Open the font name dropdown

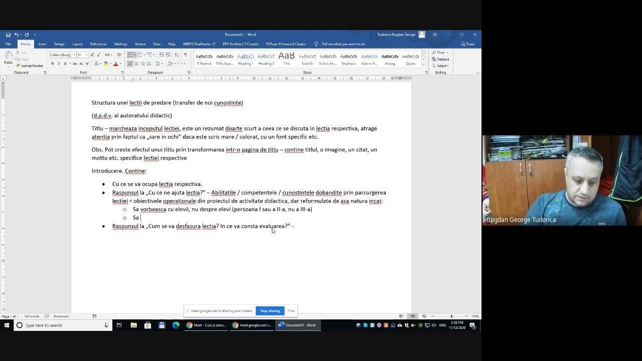click(x=74, y=55)
